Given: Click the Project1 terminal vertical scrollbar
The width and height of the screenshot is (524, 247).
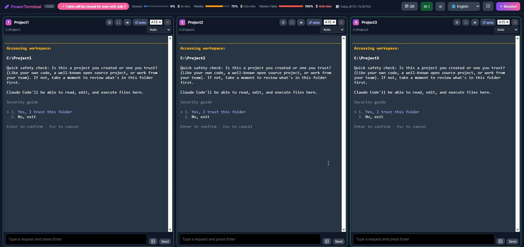Looking at the screenshot, I should (x=170, y=134).
